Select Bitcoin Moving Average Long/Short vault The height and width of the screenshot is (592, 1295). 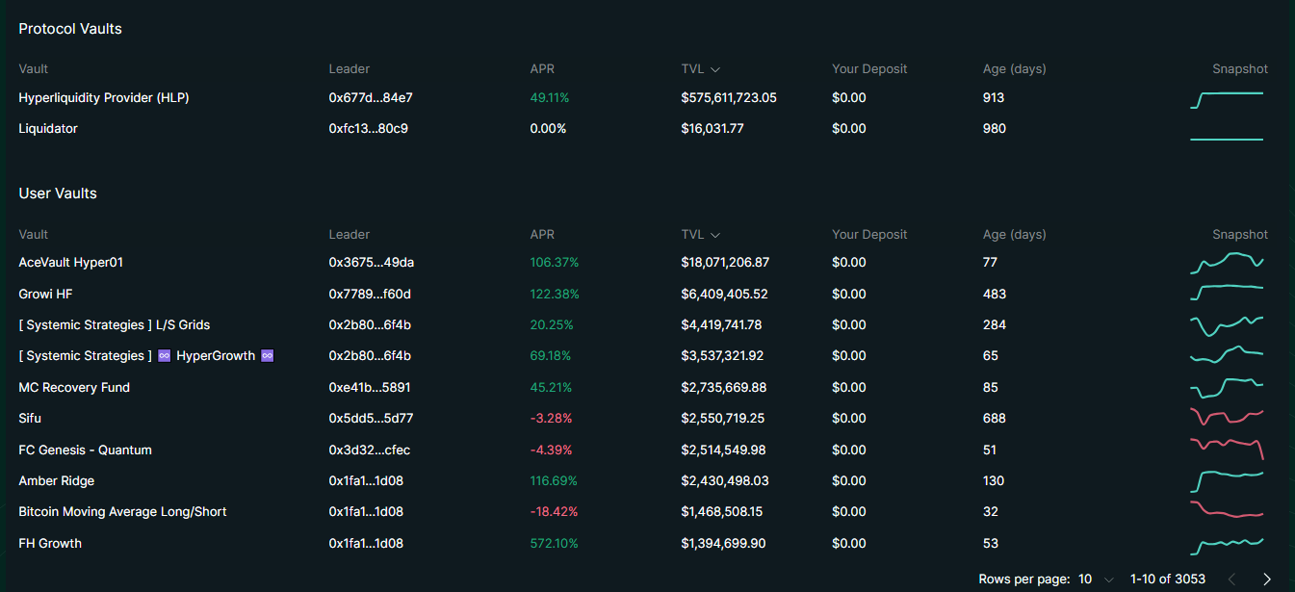pyautogui.click(x=122, y=512)
